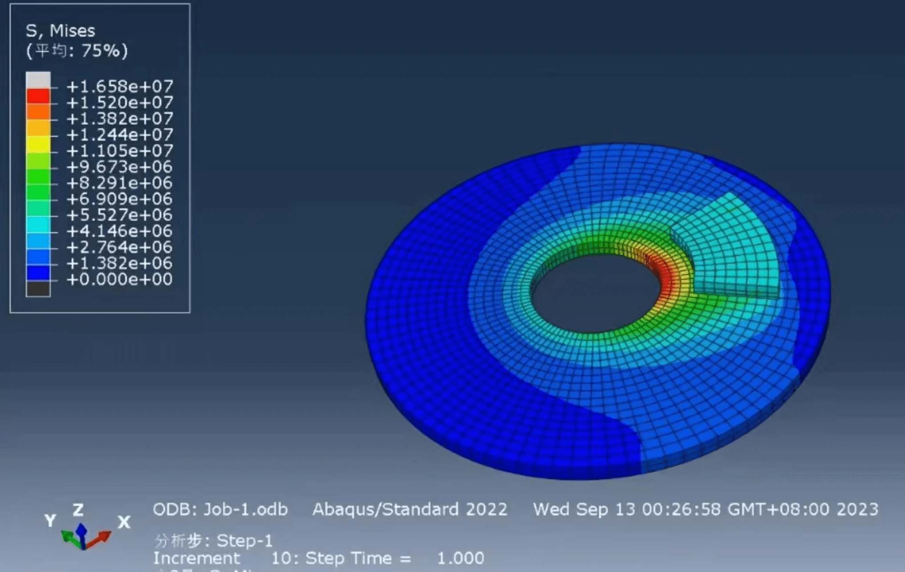Select legend value +9.673e+06
Screen dimensions: 905x572
120,167
